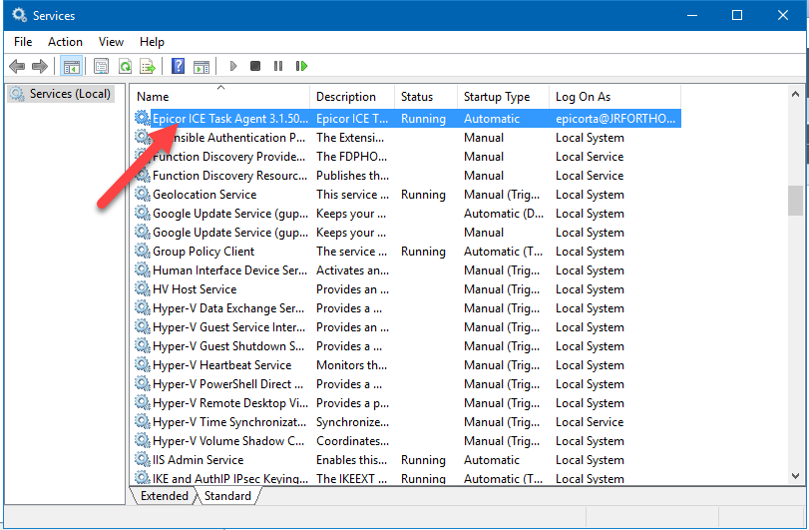Select the IIS Admin Service row

[407, 459]
